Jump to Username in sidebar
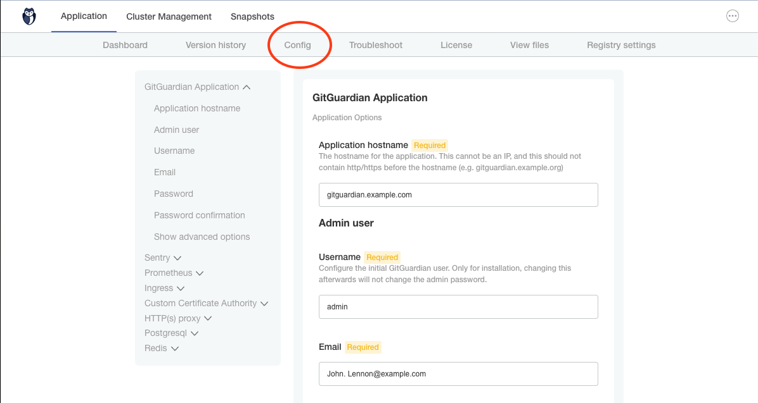 pos(174,151)
